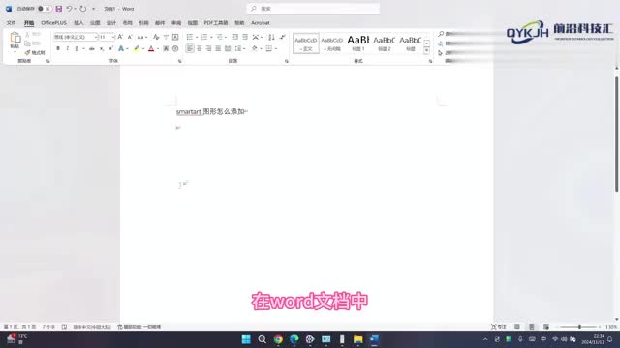Toggle Superscript formatting
The height and width of the screenshot is (348, 620).
tap(111, 48)
